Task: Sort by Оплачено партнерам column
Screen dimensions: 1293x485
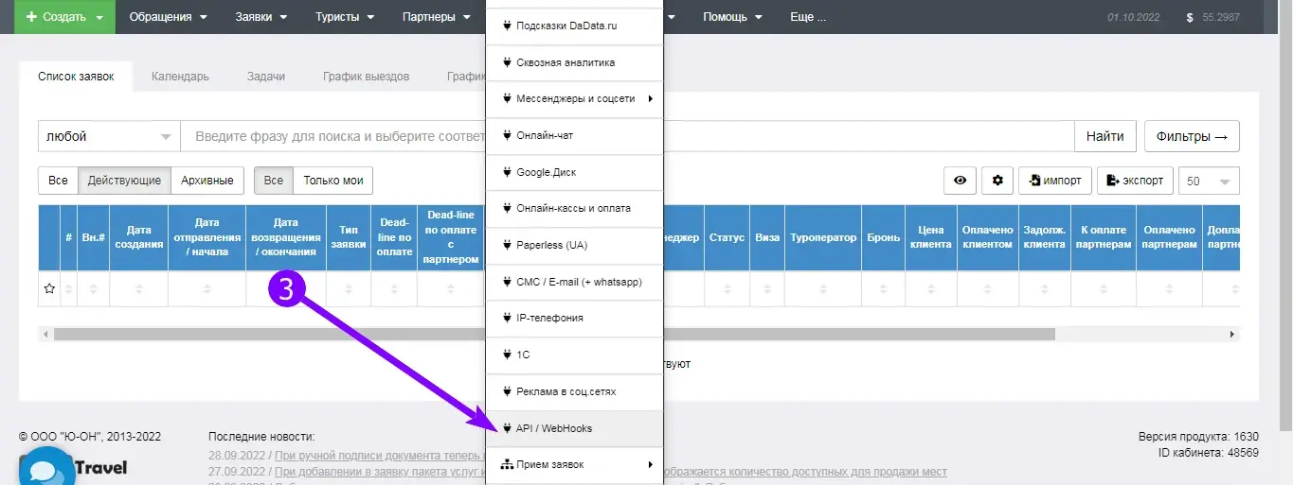Action: click(1170, 237)
